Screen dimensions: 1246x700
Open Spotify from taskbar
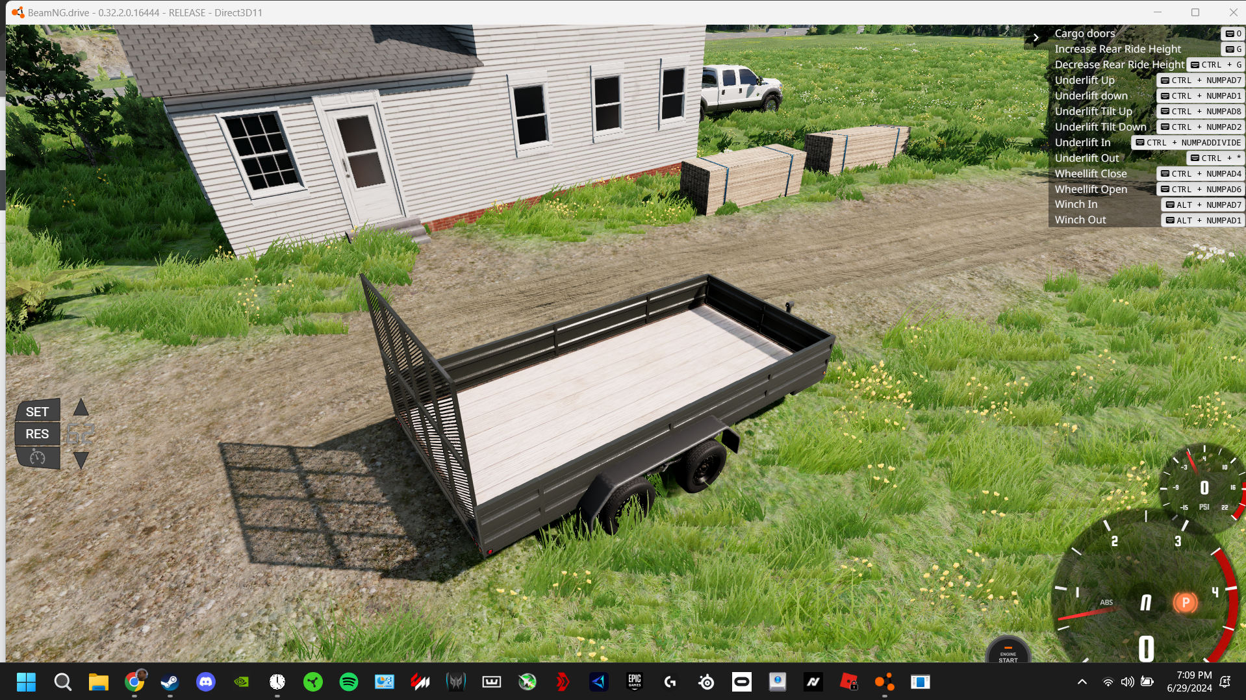(x=349, y=682)
